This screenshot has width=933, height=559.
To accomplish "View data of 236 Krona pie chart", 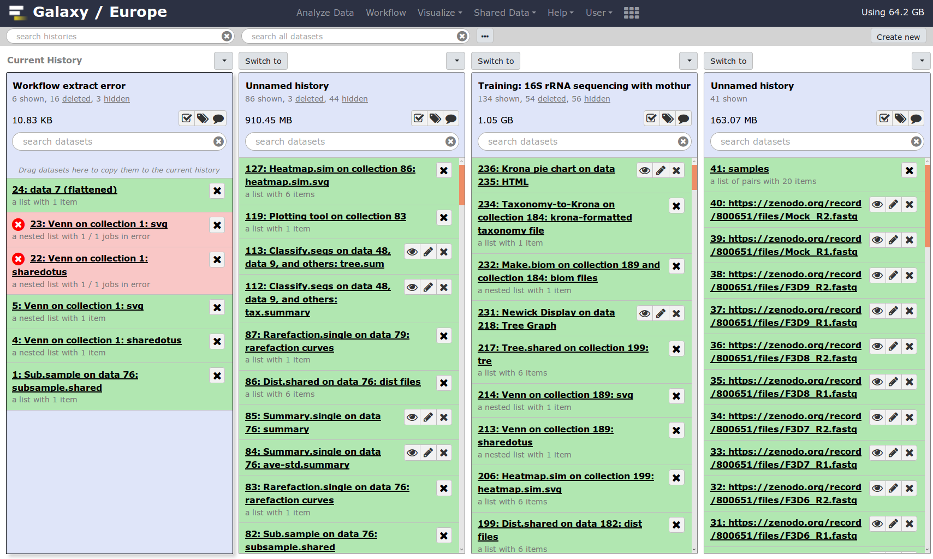I will coord(645,170).
